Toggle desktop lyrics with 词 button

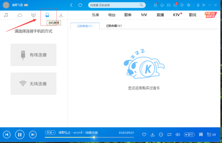[201, 135]
